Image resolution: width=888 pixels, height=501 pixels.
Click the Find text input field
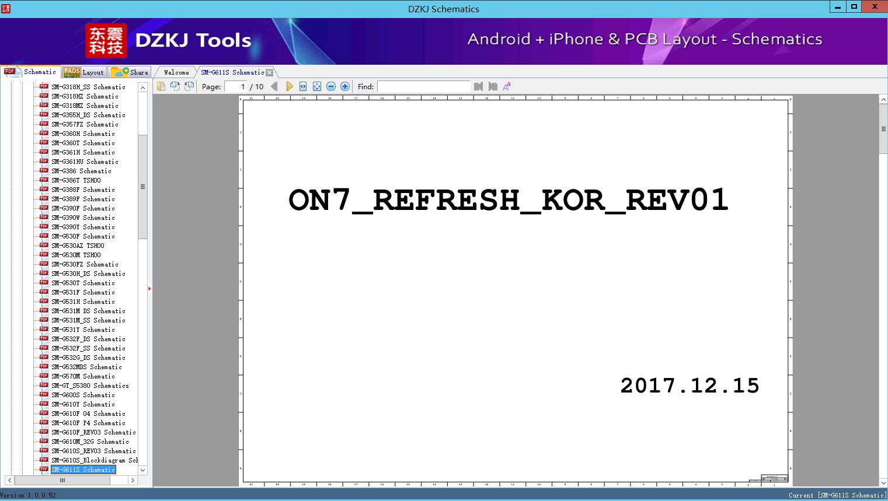(x=423, y=86)
